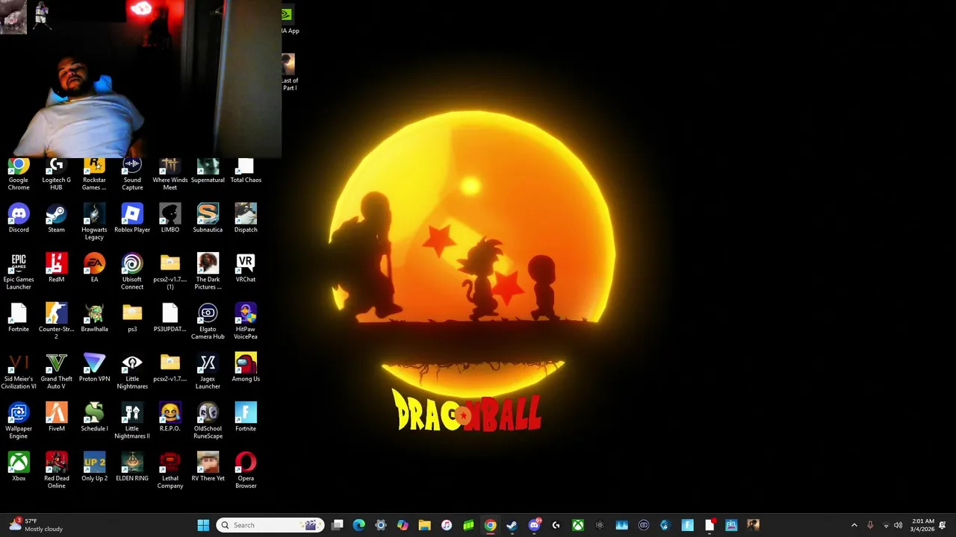This screenshot has width=956, height=537.
Task: Select HitPaw VoicePea icon
Action: pos(246,321)
